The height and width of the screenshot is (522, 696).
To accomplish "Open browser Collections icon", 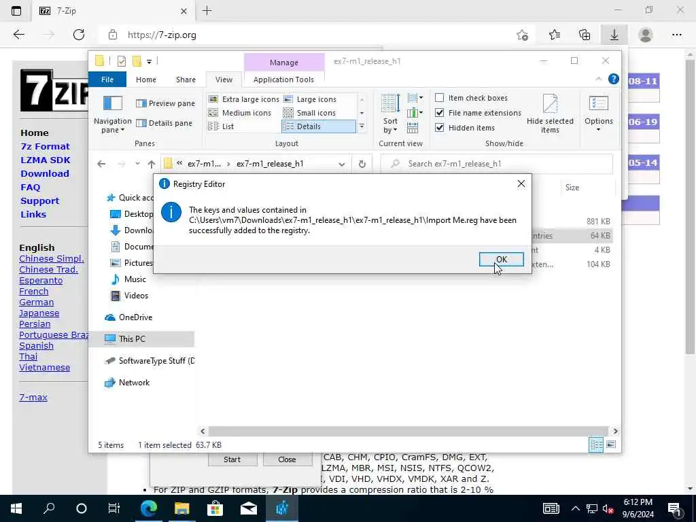I will click(x=585, y=35).
